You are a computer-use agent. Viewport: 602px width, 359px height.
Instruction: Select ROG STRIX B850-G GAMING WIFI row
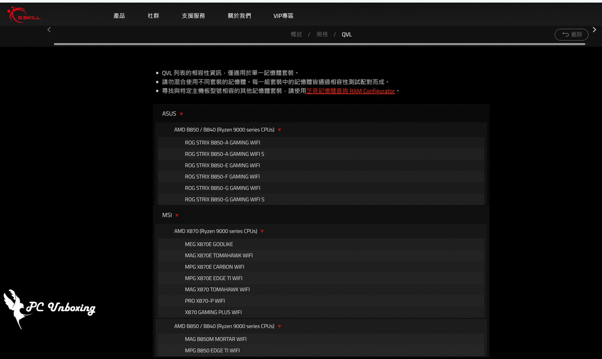[321, 188]
